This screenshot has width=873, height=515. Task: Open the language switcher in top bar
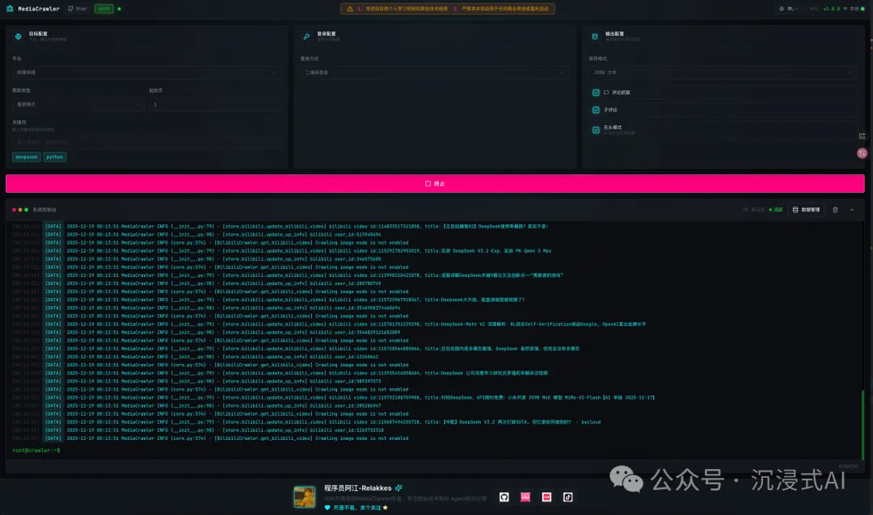coord(789,9)
